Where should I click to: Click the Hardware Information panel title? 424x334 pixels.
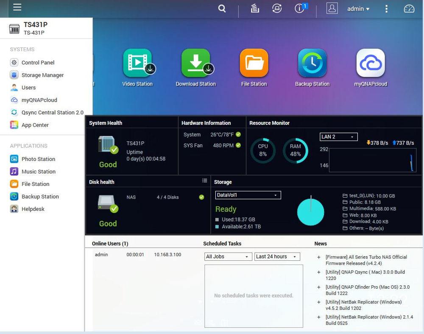(206, 123)
